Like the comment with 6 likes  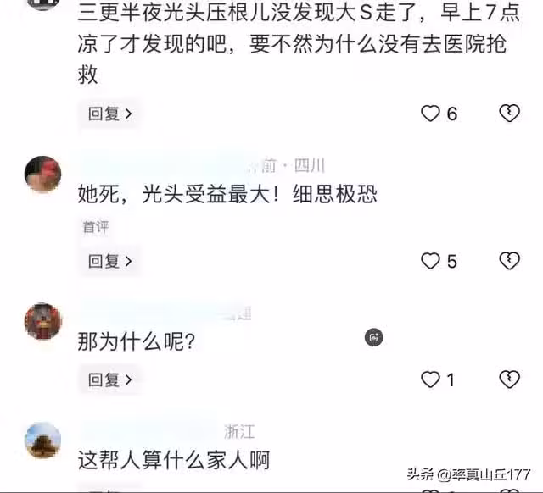coord(430,114)
